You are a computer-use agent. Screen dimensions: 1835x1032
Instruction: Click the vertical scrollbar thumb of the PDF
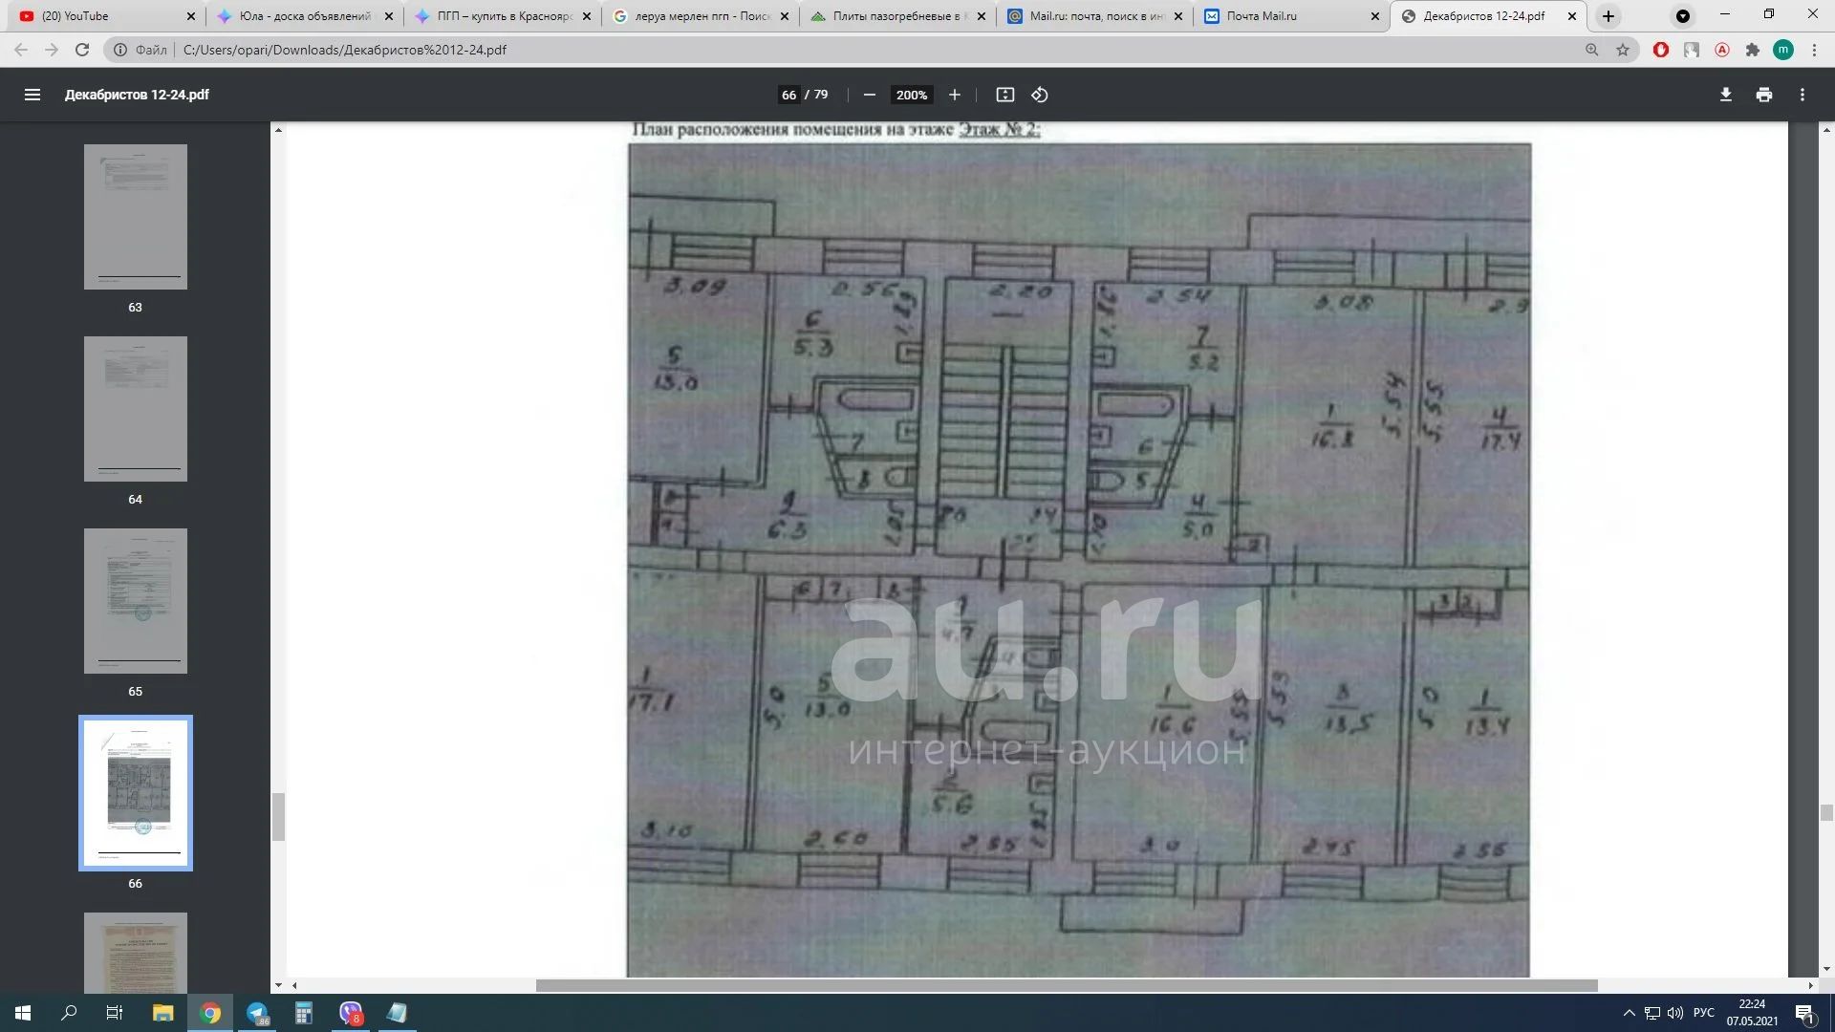click(1827, 813)
